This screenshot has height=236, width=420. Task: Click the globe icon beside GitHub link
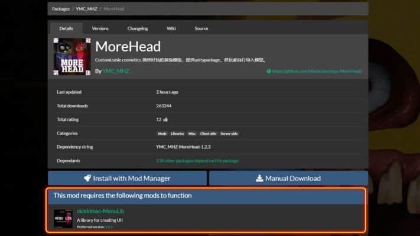pos(269,71)
